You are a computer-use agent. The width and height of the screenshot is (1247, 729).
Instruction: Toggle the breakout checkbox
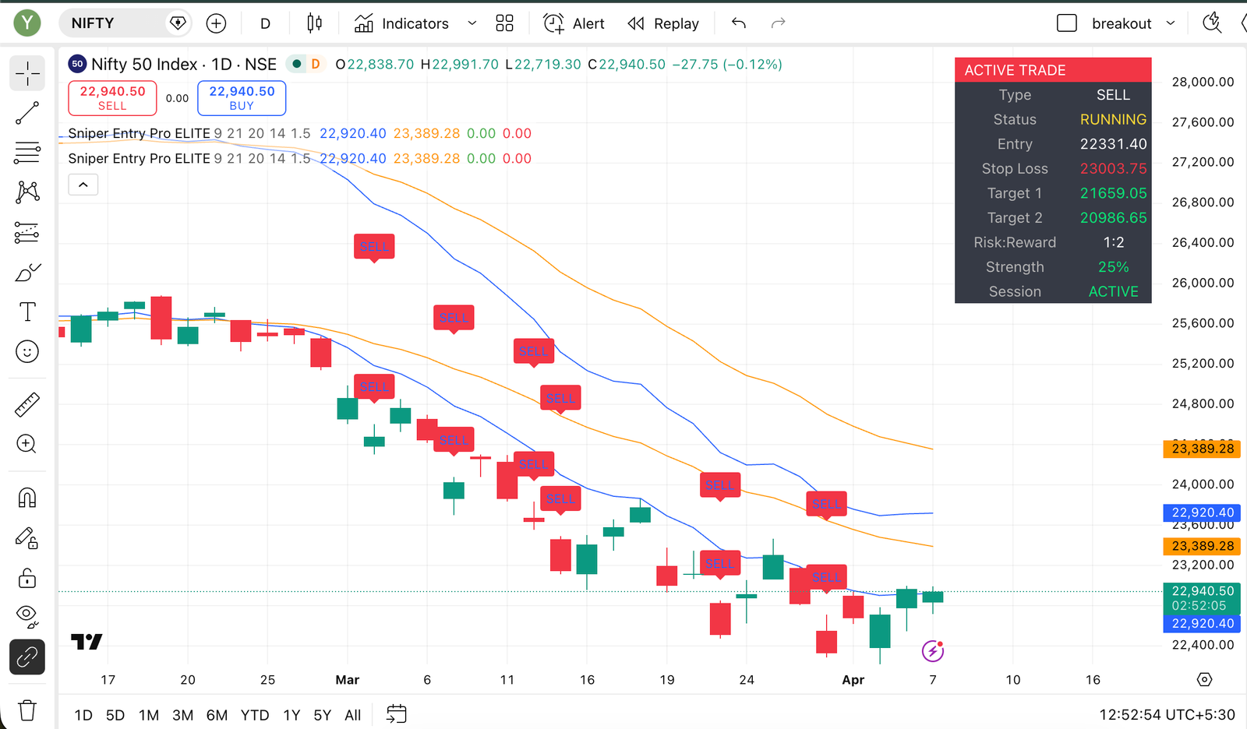(x=1066, y=23)
